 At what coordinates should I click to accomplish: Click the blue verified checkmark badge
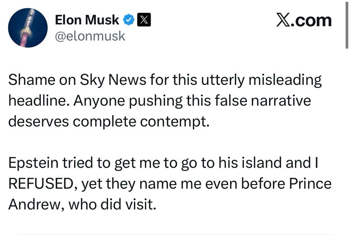point(129,21)
